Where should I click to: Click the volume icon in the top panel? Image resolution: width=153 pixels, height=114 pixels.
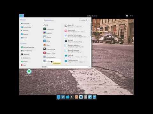131,16
